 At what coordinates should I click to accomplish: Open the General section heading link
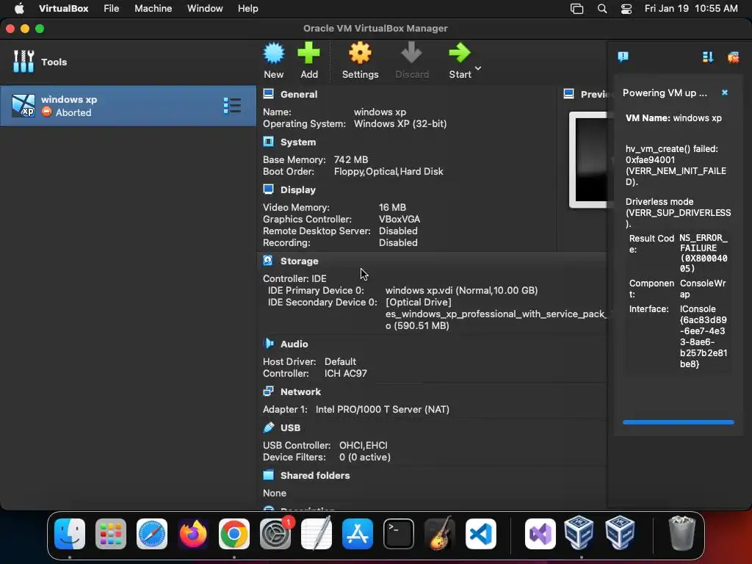click(299, 95)
